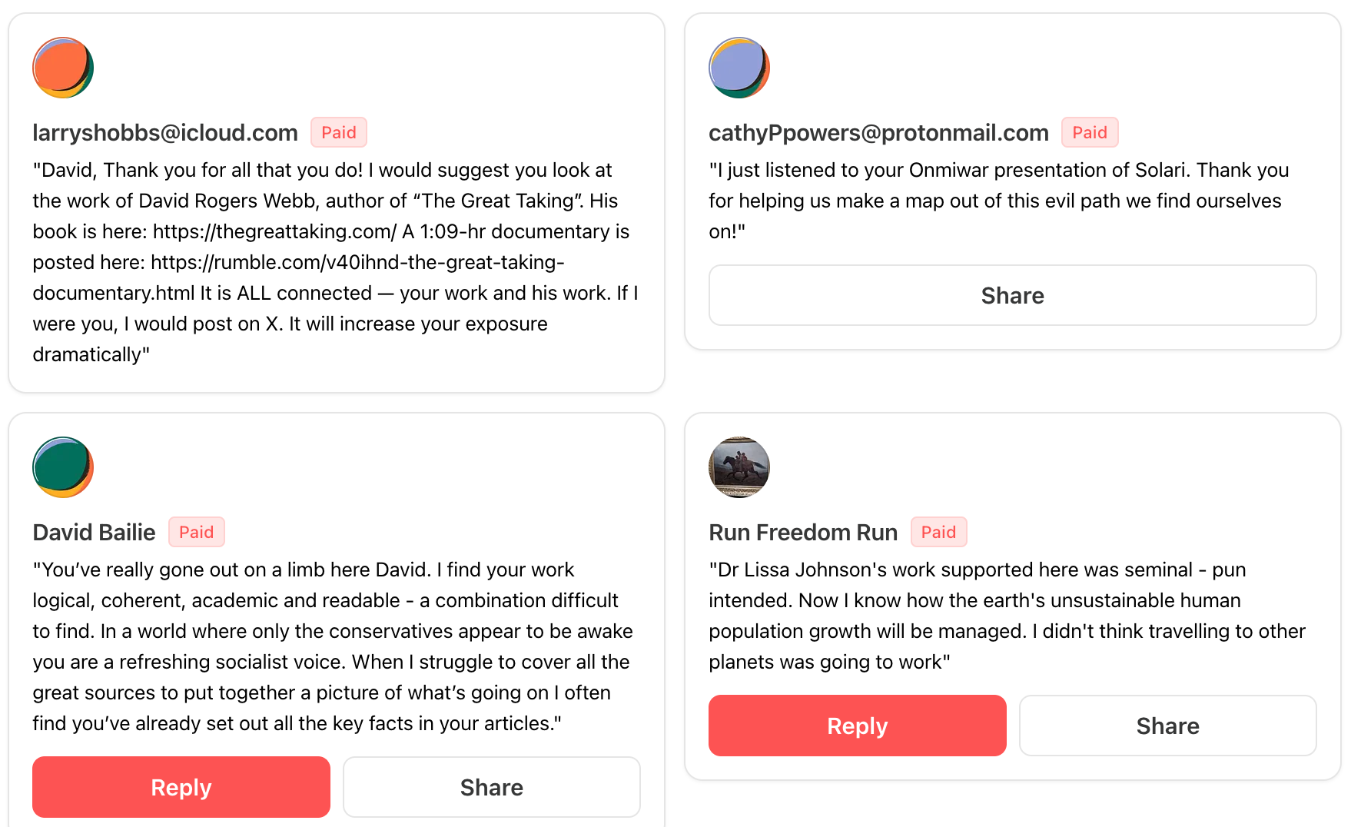Image resolution: width=1351 pixels, height=827 pixels.
Task: Share Run Freedom Run's comment
Action: point(1167,726)
